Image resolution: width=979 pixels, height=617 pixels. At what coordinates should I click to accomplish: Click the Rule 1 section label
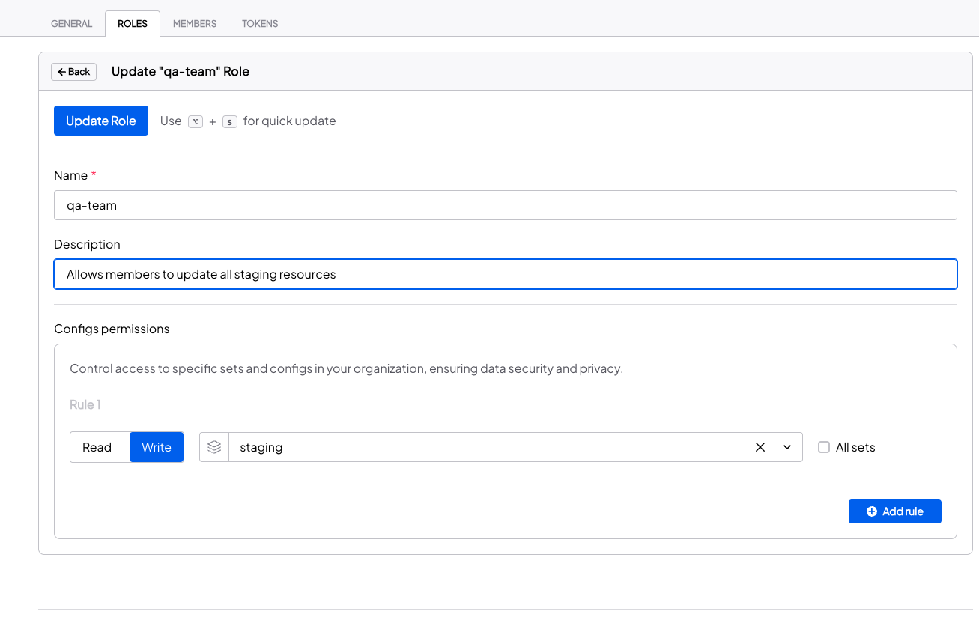[x=85, y=404]
